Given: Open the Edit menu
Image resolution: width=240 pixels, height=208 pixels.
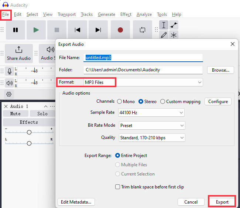Looking at the screenshot, I should [x=18, y=14].
